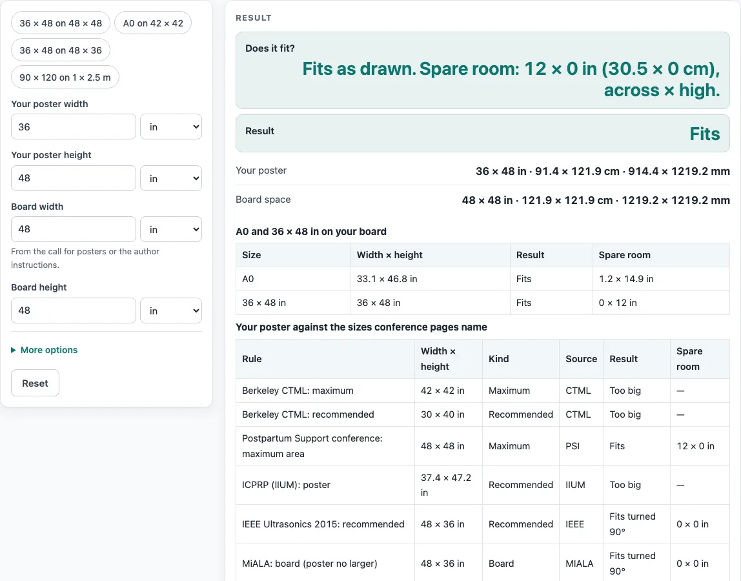The width and height of the screenshot is (741, 581).
Task: Click the IIUM source cell
Action: (x=582, y=485)
